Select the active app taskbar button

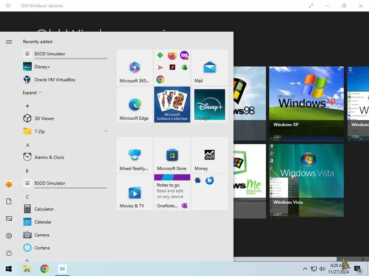click(62, 269)
